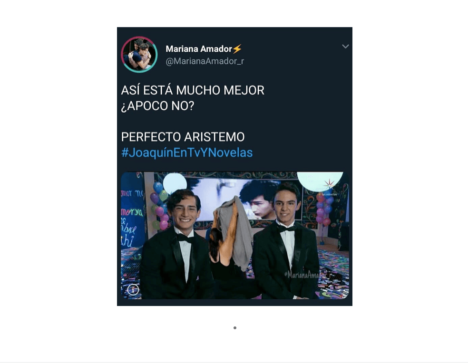Screen dimensions: 468x363
Task: Click the Las Estrellas logo in the photo
Action: [329, 186]
